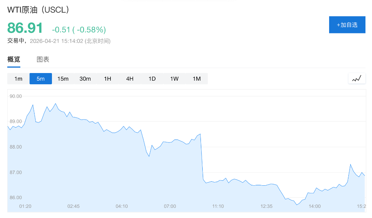
Task: Click the -0.51 (-0.58%) change value
Action: point(79,29)
